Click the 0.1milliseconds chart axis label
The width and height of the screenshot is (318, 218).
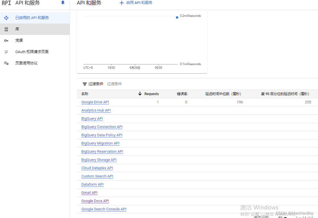[190, 64]
